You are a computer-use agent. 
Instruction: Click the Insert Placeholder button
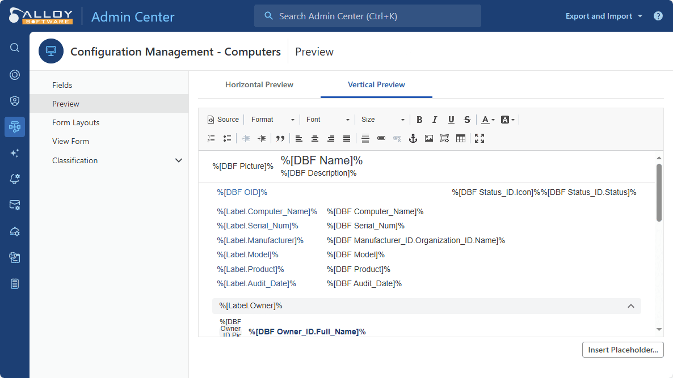pos(622,350)
